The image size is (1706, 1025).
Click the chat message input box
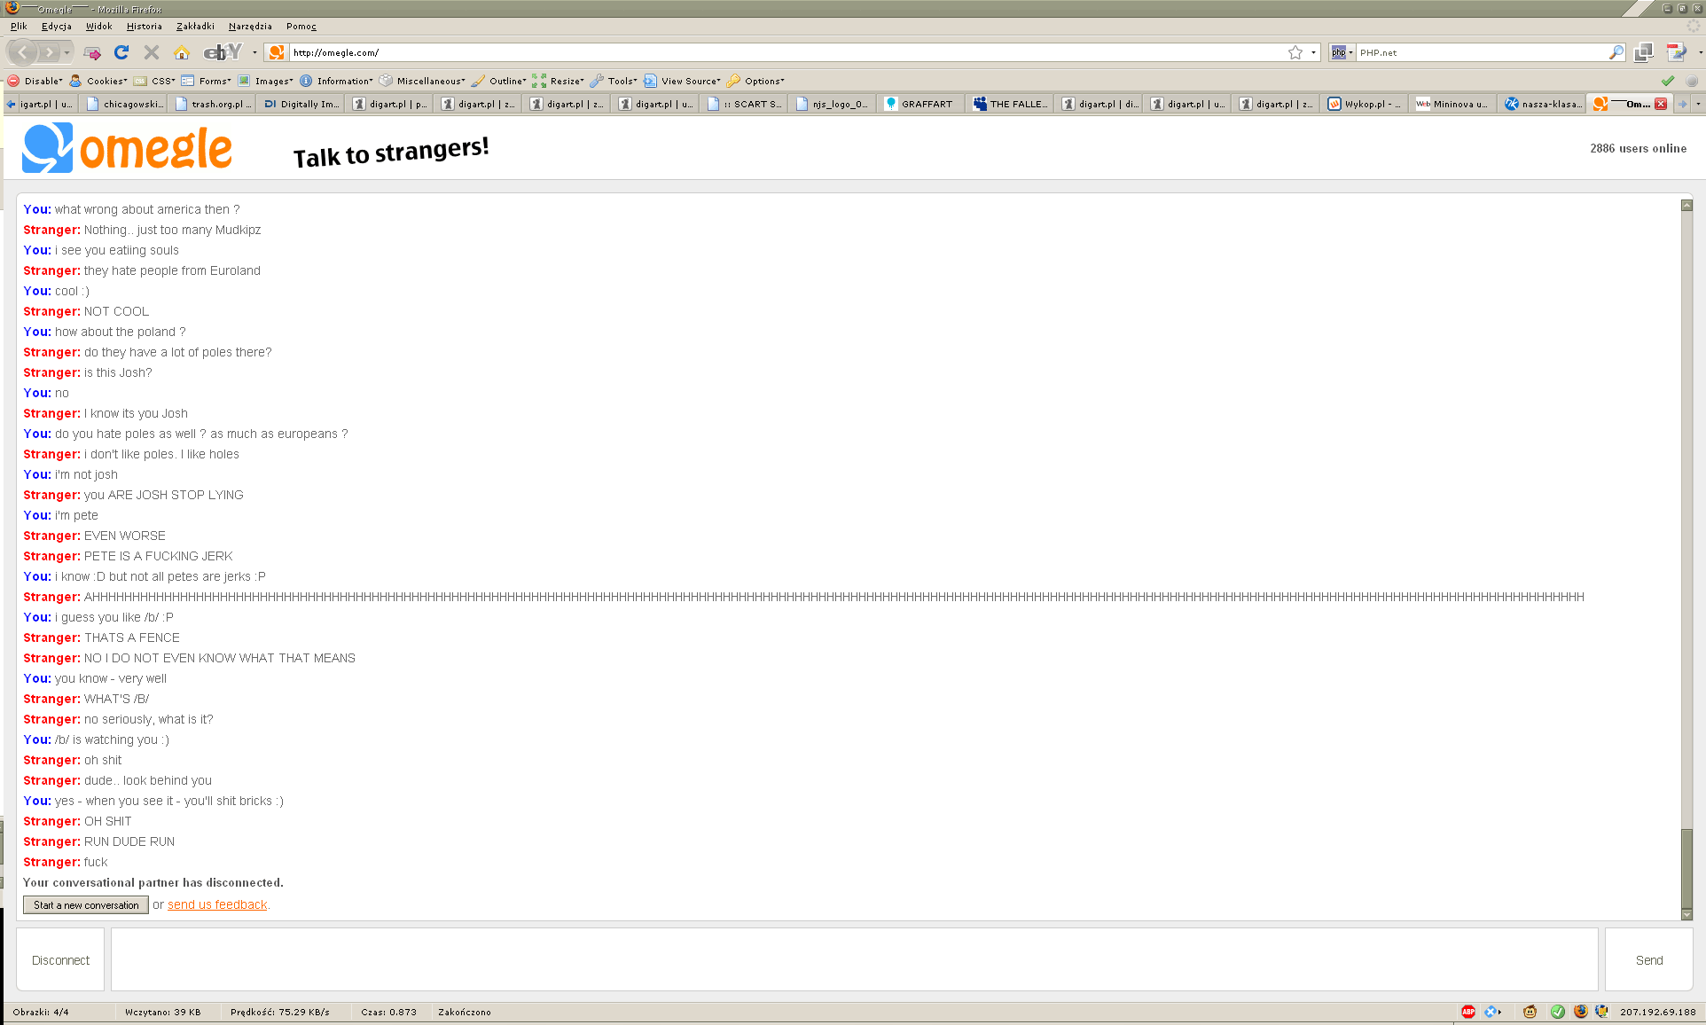pos(855,959)
